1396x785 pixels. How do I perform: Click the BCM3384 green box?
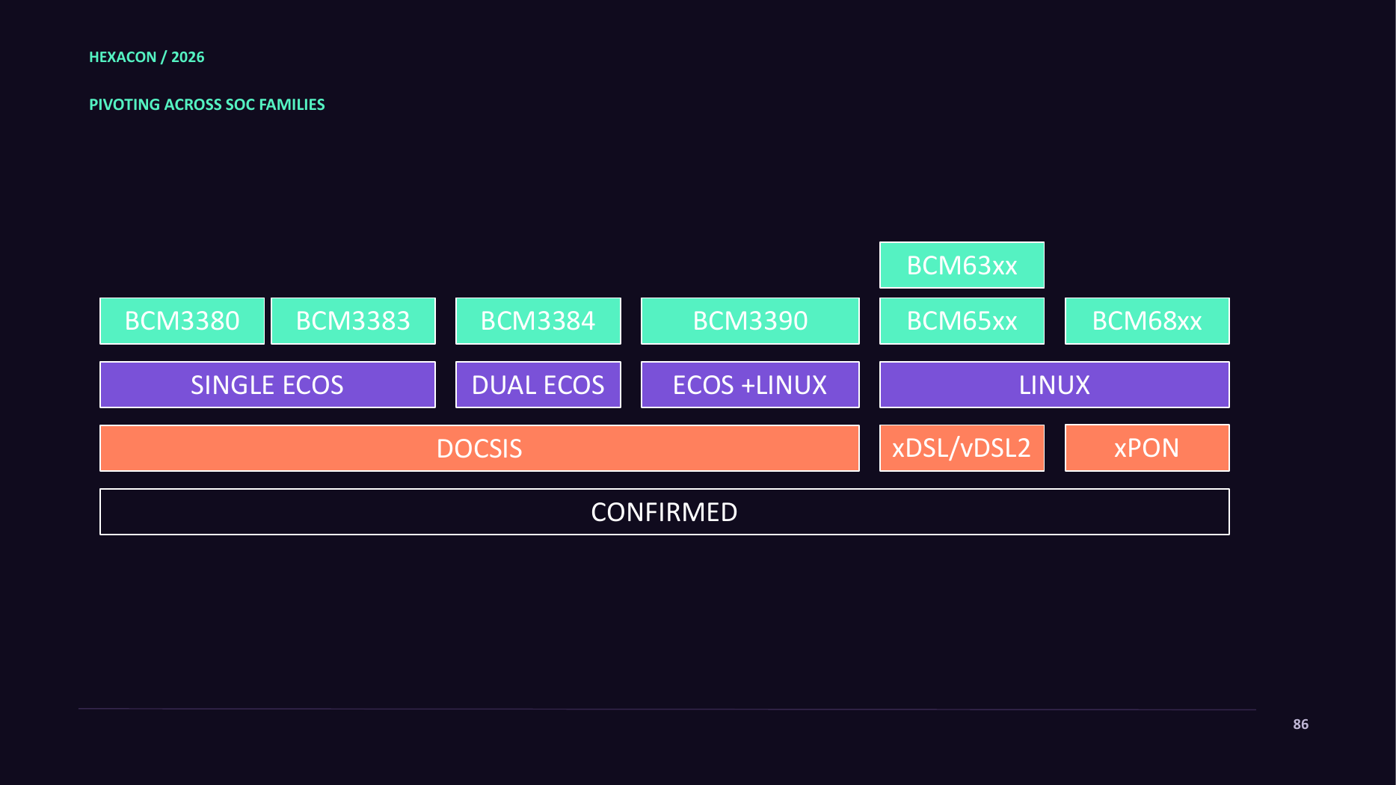[538, 321]
